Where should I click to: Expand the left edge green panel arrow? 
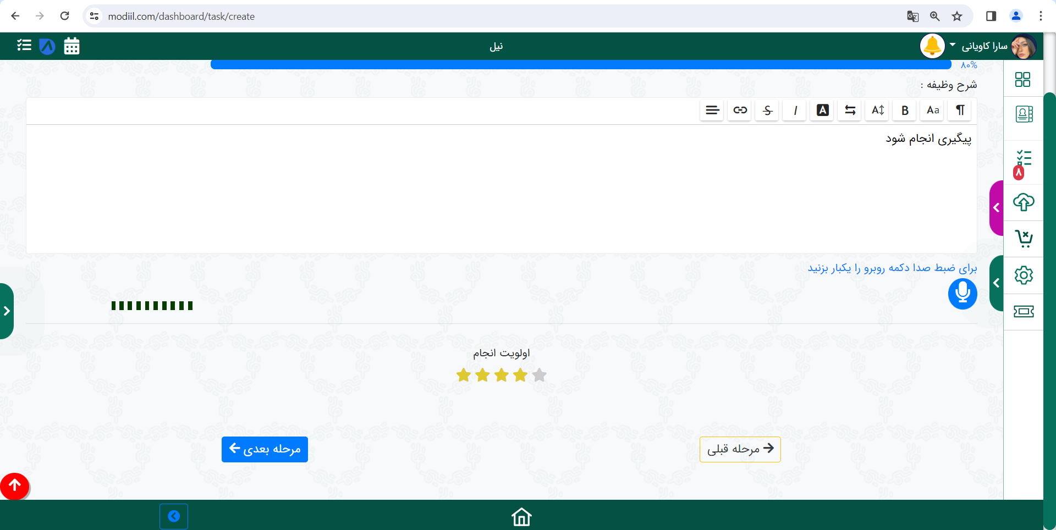7,311
